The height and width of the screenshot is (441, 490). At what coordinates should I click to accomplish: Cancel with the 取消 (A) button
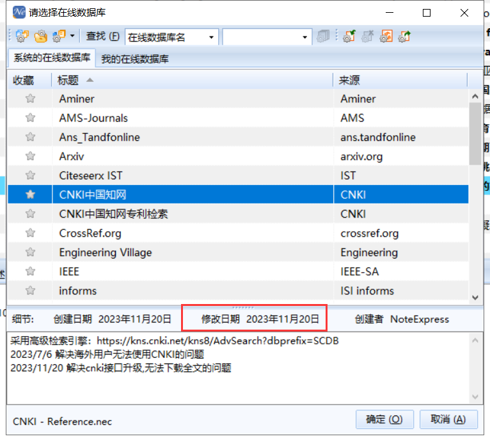448,419
